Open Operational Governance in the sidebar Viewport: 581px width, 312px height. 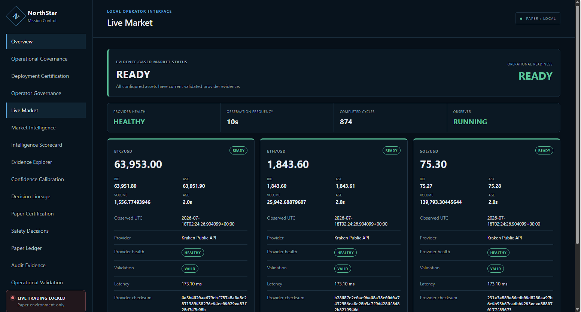pyautogui.click(x=46, y=59)
